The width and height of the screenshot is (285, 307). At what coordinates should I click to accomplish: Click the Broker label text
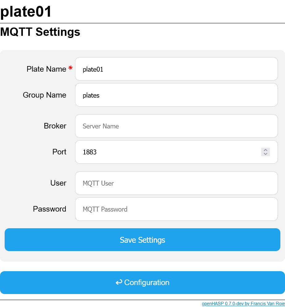click(55, 126)
